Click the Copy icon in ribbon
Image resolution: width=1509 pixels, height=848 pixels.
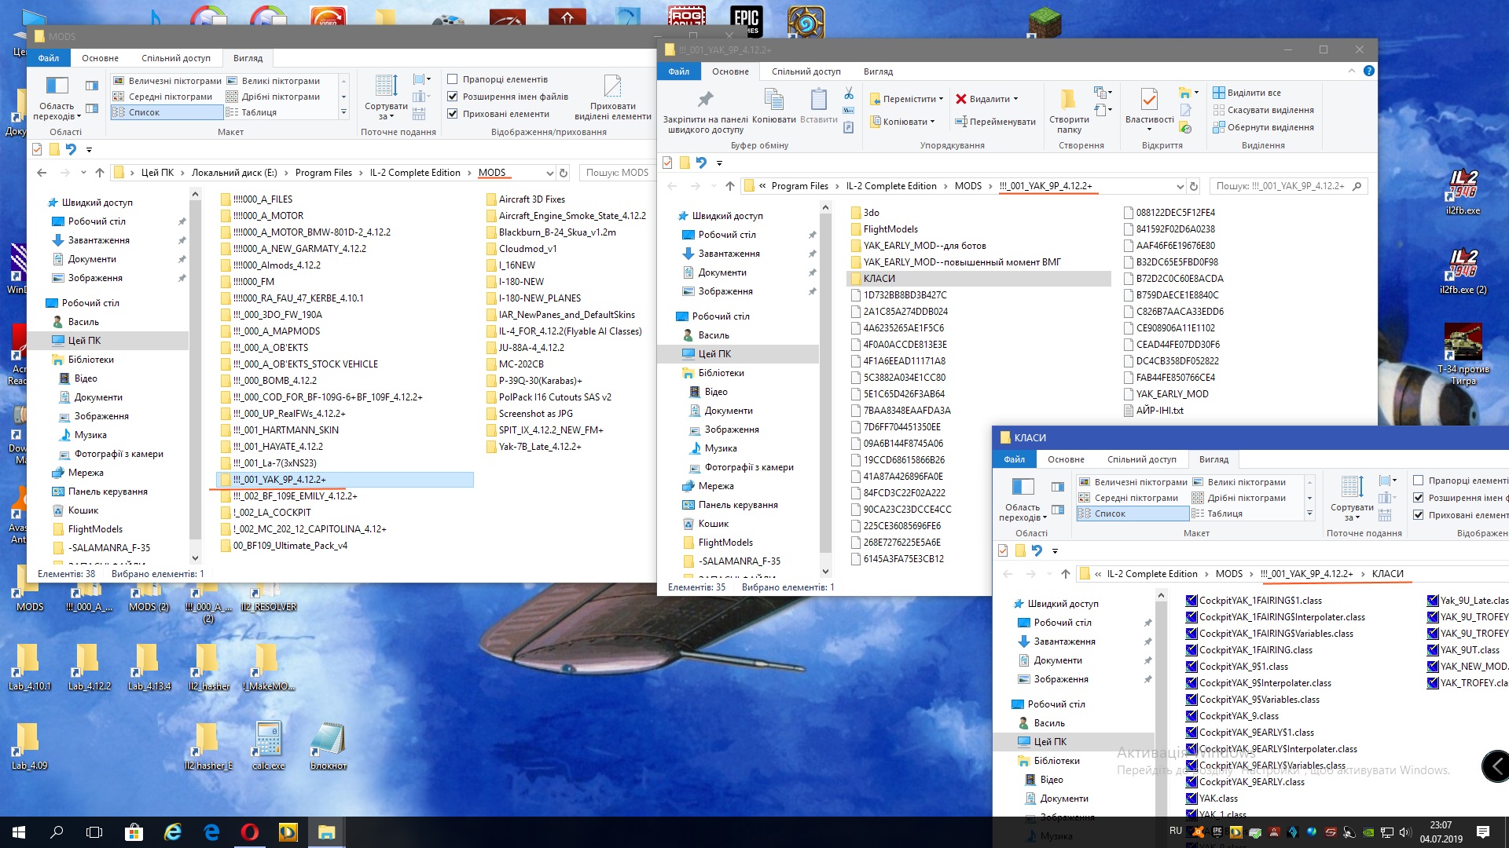pyautogui.click(x=773, y=100)
